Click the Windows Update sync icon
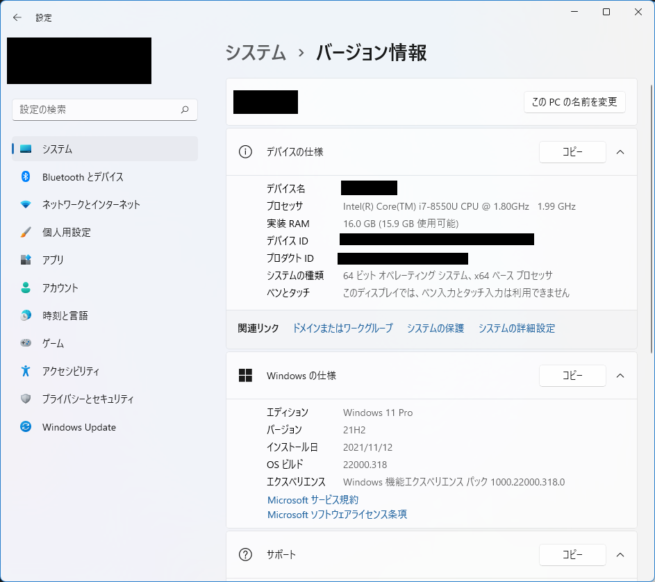The height and width of the screenshot is (582, 655). click(x=26, y=427)
